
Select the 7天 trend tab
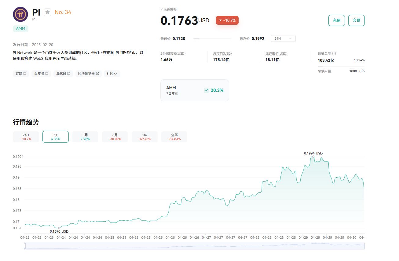pyautogui.click(x=56, y=137)
